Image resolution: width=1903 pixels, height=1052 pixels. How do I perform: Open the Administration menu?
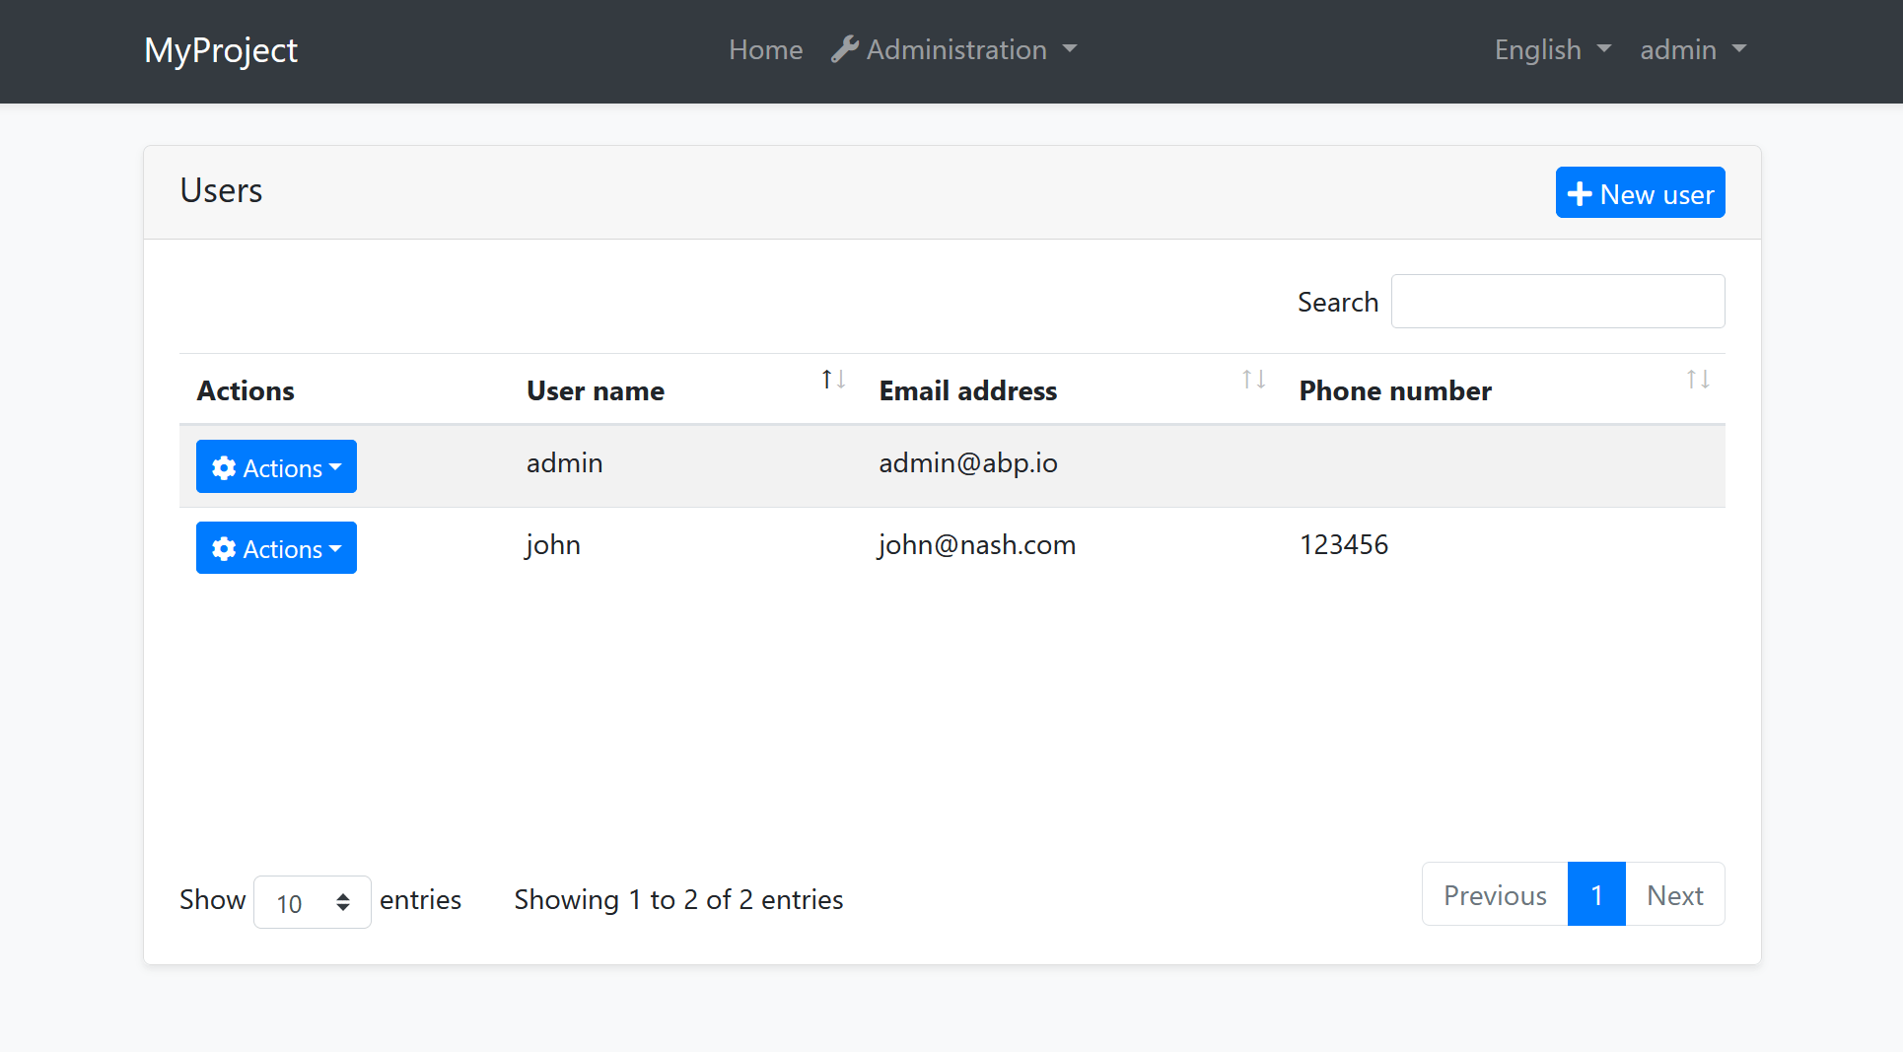953,49
